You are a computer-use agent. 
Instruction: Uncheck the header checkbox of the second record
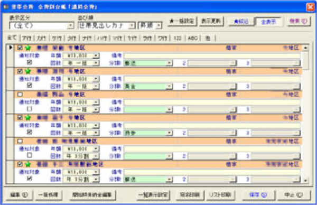click(x=20, y=71)
